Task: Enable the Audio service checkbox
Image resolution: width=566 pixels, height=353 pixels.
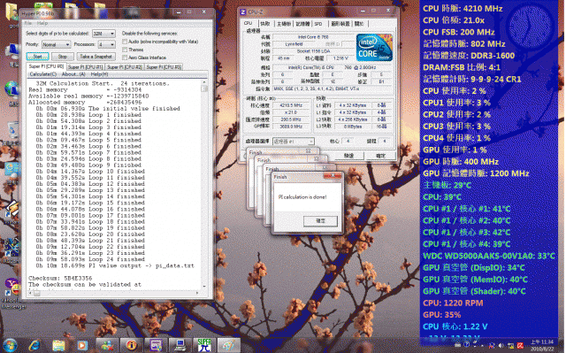Action: (125, 42)
